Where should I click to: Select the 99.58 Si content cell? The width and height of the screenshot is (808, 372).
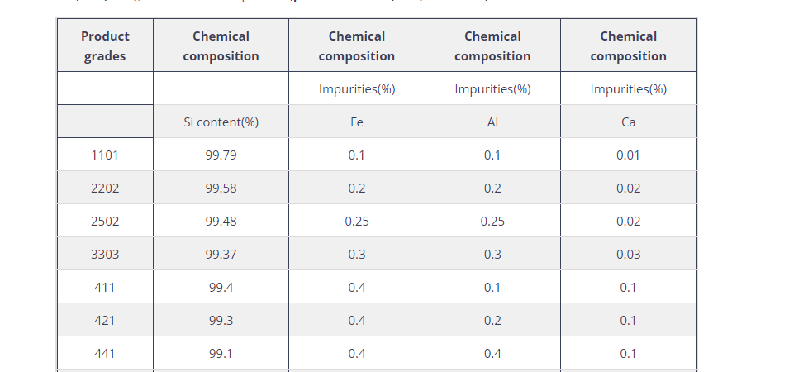(221, 188)
